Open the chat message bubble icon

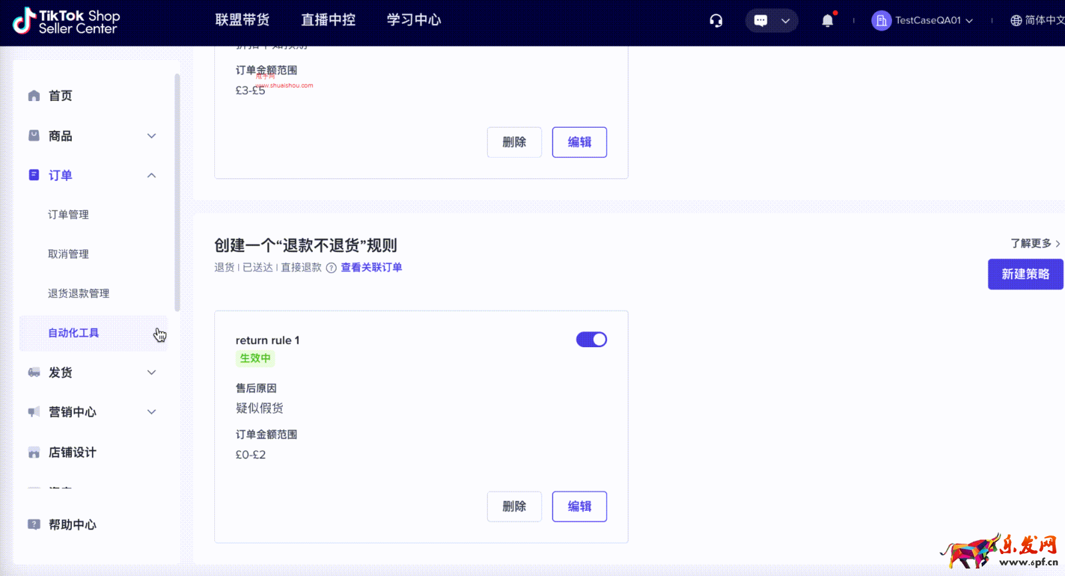pos(760,21)
